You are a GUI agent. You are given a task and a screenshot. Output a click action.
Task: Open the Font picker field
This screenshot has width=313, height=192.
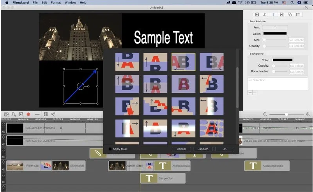[275, 27]
